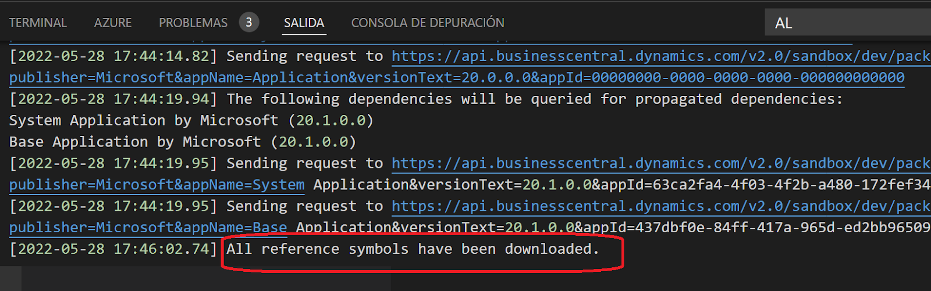Open API link on second 17:44:19.95 line
The width and height of the screenshot is (931, 291).
click(x=661, y=206)
